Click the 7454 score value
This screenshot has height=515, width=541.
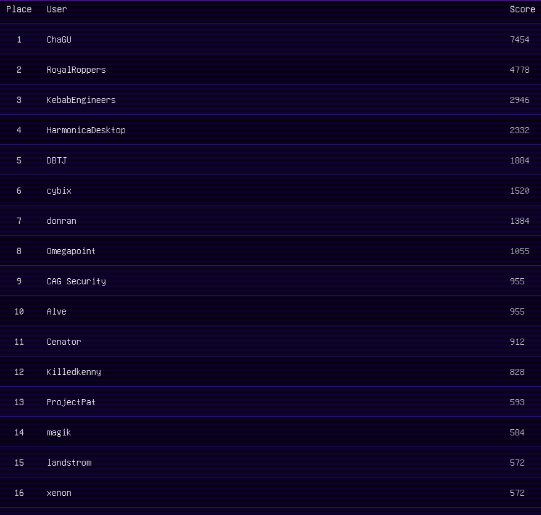click(x=519, y=39)
